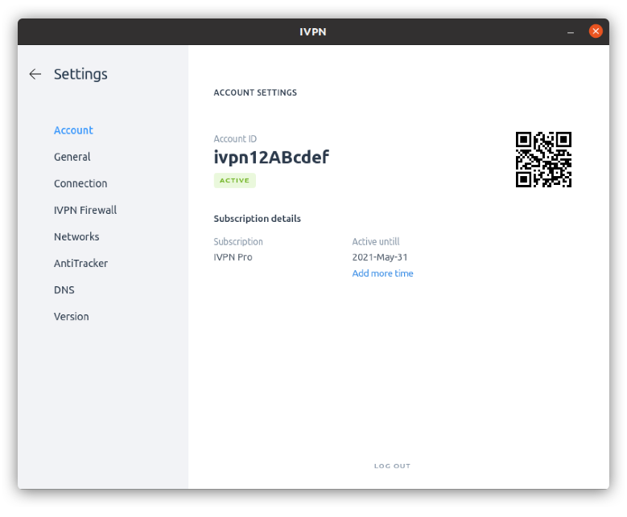Open IVPN Firewall settings

pos(85,210)
